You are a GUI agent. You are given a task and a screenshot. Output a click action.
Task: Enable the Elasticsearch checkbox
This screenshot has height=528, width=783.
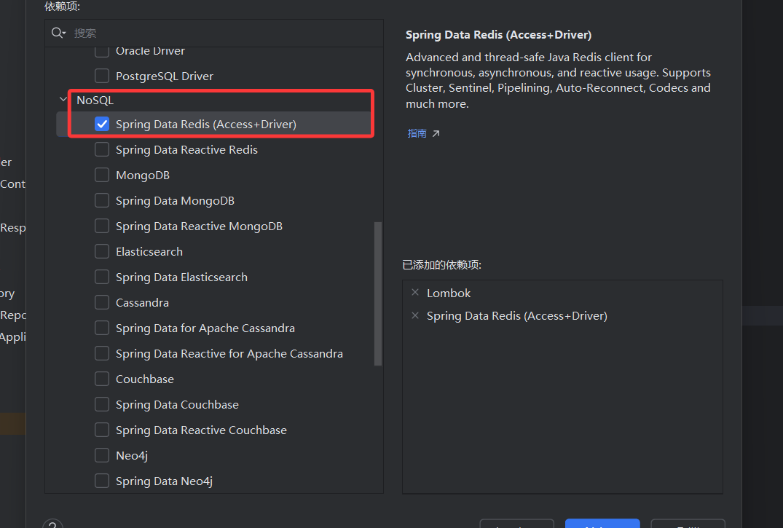[x=102, y=251]
